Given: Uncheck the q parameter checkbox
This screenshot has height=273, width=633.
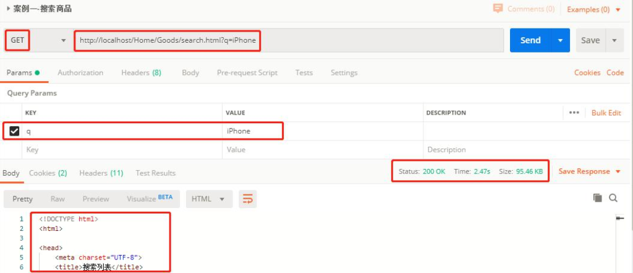Looking at the screenshot, I should coord(14,131).
